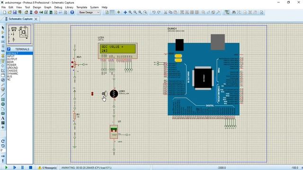Screen dimensions: 303x170
Task: Click the Copy to clipboard icon
Action: (170, 12)
